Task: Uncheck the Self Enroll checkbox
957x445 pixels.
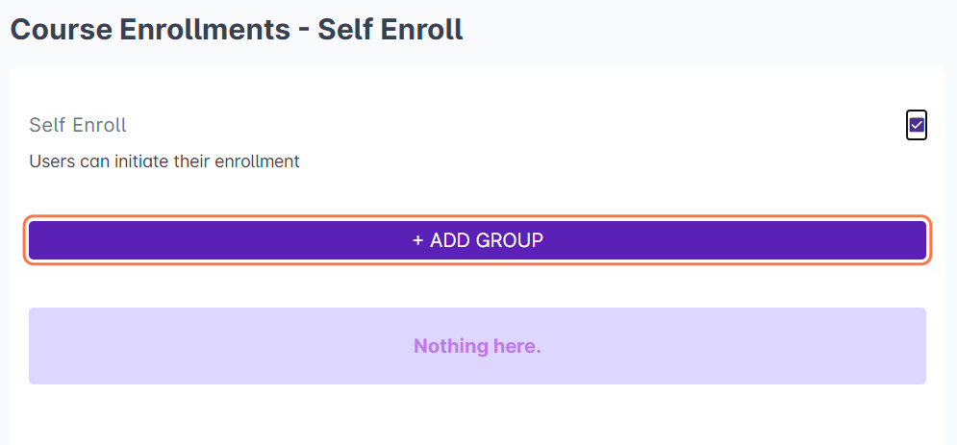Action: point(917,125)
